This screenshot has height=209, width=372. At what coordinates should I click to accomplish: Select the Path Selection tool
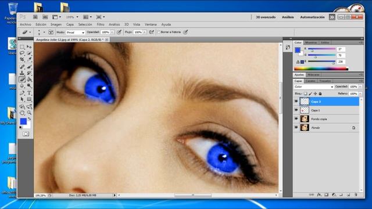tap(22, 99)
